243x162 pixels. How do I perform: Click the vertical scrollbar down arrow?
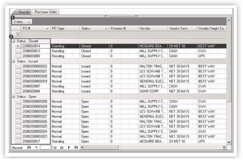[x=229, y=142]
